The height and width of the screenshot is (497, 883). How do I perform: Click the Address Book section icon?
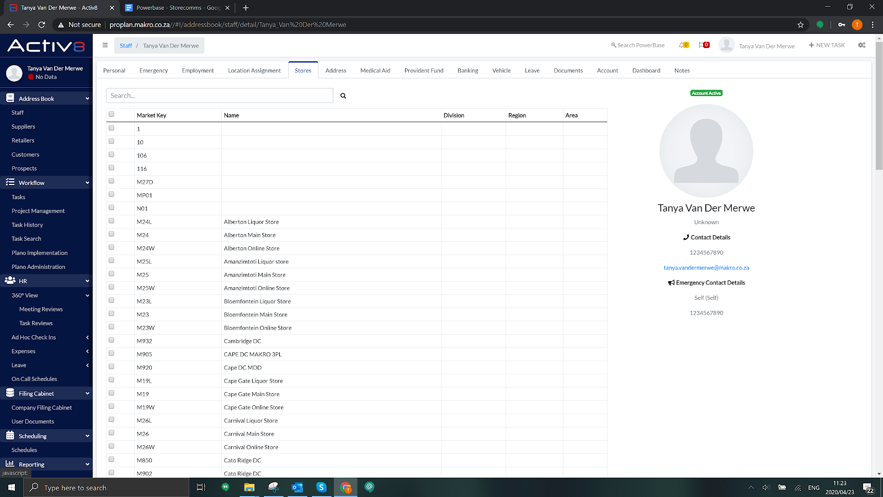10,98
